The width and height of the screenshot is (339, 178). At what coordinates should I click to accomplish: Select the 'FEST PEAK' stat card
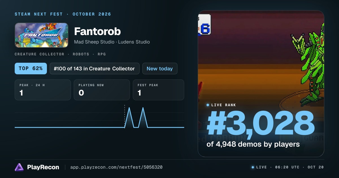tap(158, 90)
